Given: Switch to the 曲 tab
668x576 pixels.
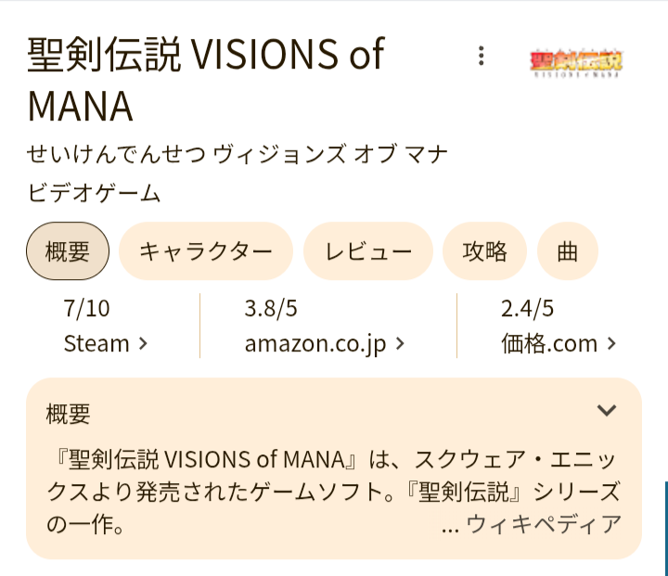Looking at the screenshot, I should coord(568,251).
